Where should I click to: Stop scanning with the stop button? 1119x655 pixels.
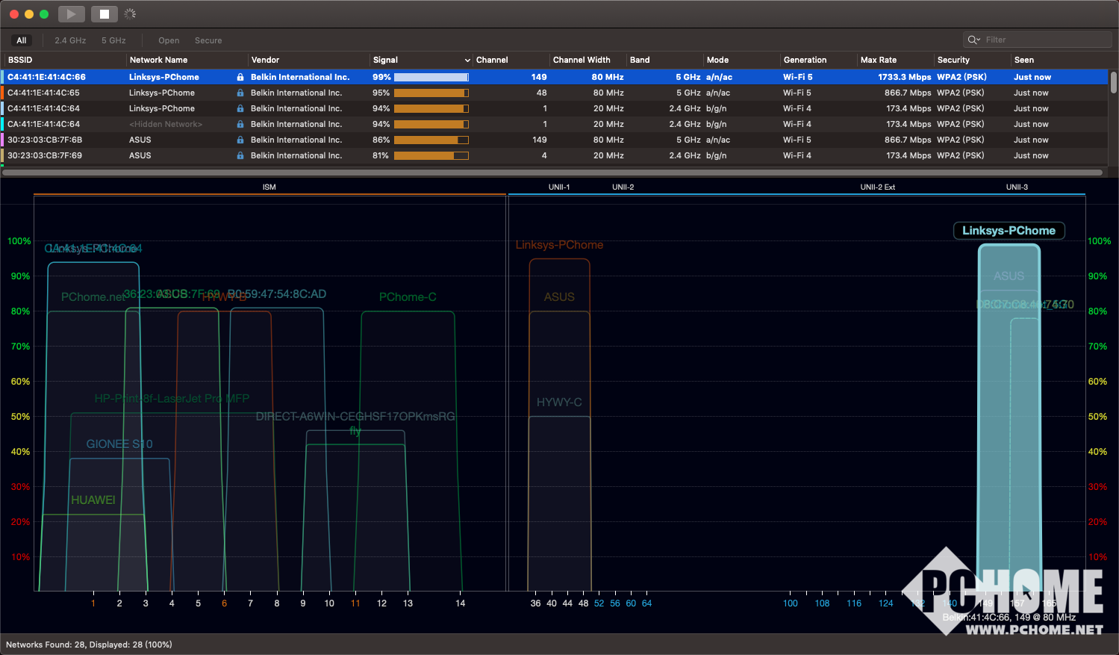[105, 14]
